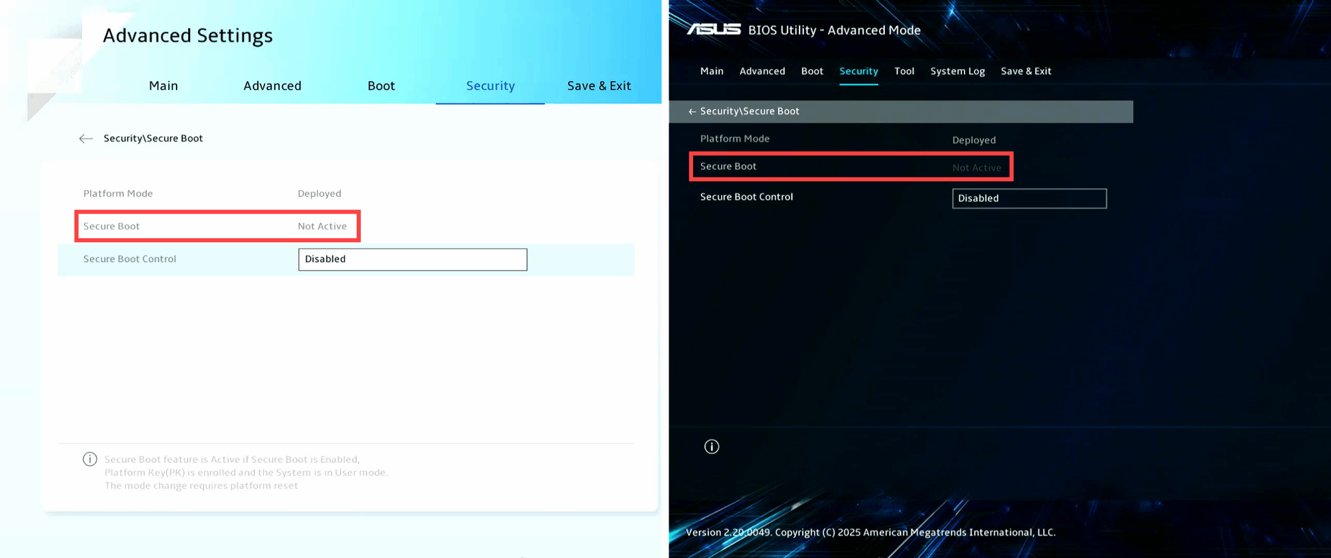Click the Advanced Settings heading

pyautogui.click(x=188, y=35)
